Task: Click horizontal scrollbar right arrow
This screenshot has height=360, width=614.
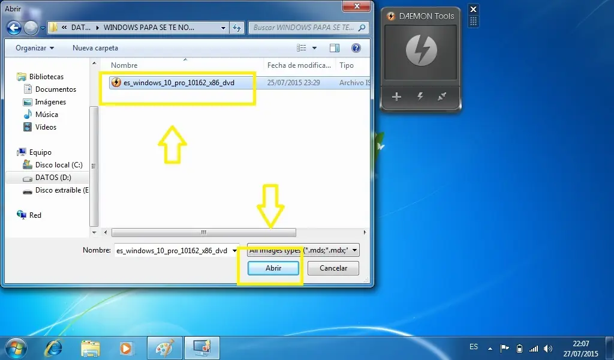Action: (x=365, y=232)
